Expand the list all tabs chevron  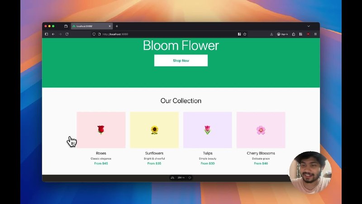click(309, 26)
